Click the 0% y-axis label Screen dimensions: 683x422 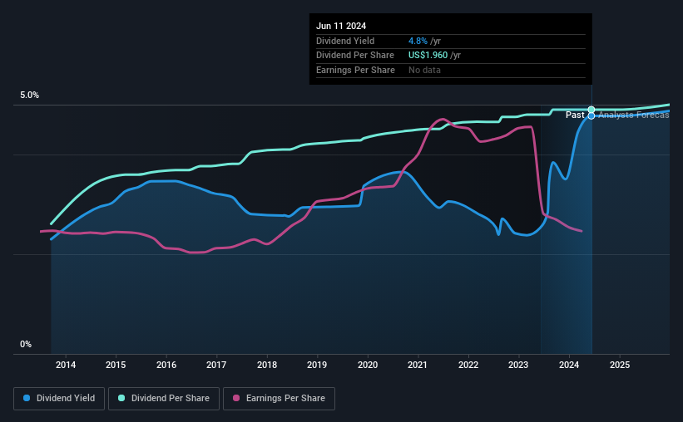coord(26,344)
